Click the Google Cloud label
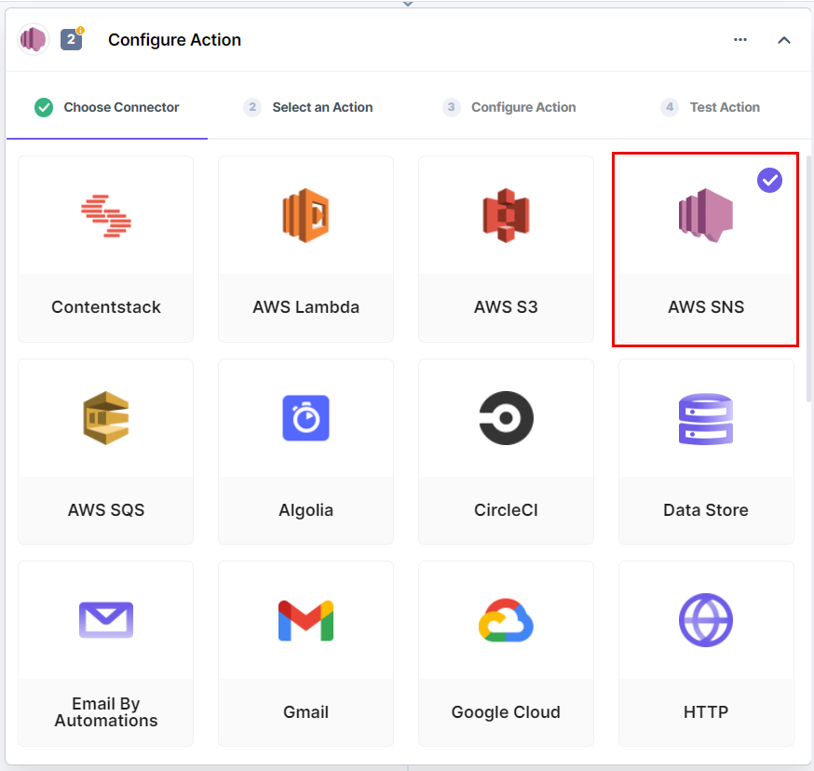814x771 pixels. (x=506, y=711)
